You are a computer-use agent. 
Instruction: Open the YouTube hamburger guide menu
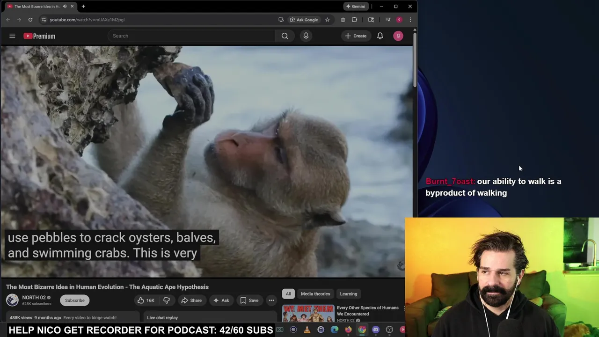point(12,36)
